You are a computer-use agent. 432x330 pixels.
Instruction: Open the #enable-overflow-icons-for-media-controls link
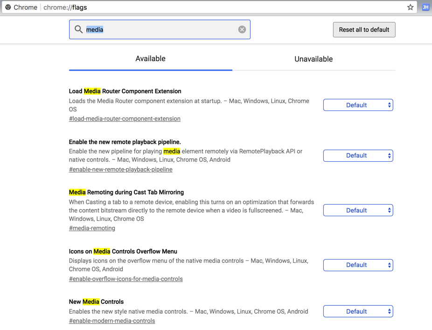tap(125, 279)
